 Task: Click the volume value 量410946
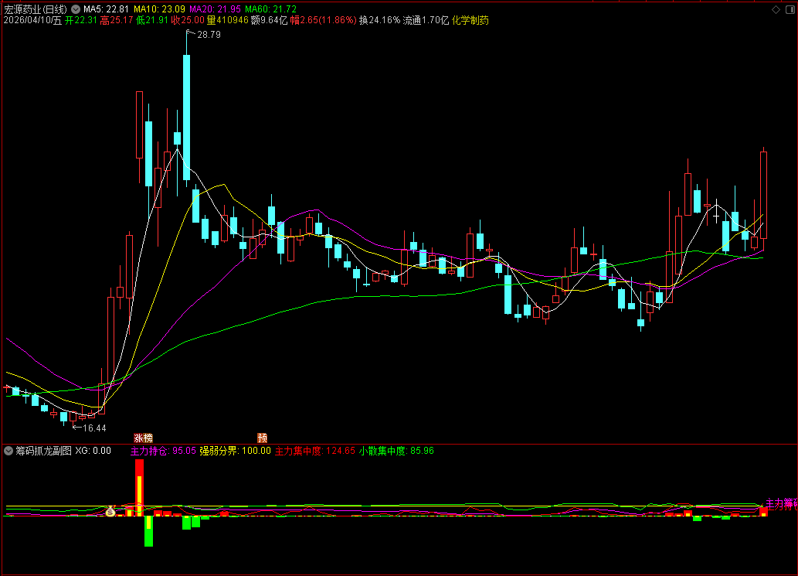[227, 20]
